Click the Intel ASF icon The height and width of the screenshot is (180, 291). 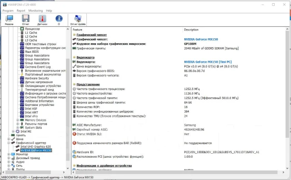(x=22, y=109)
